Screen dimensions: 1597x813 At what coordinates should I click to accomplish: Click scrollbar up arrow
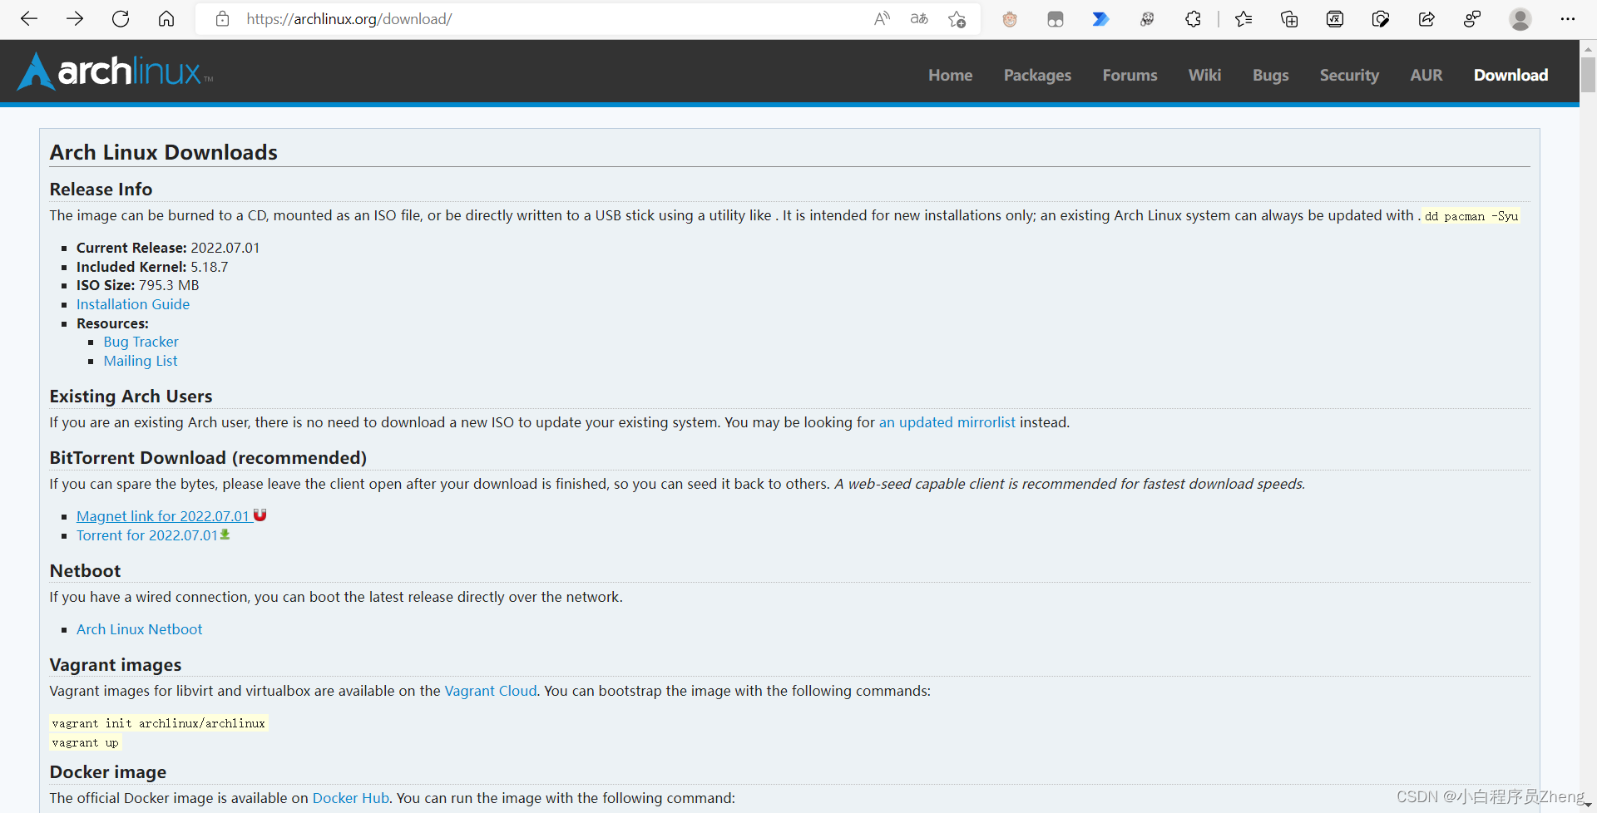coord(1588,50)
